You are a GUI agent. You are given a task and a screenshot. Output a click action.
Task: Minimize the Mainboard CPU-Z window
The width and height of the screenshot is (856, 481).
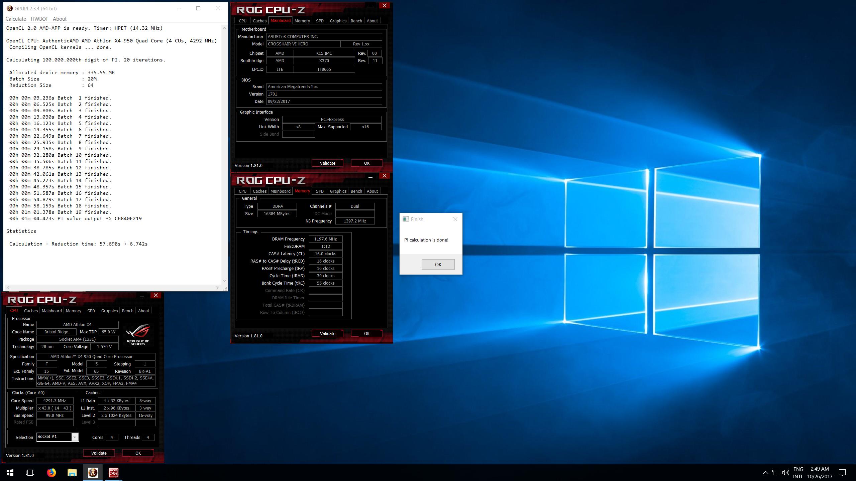tap(370, 6)
